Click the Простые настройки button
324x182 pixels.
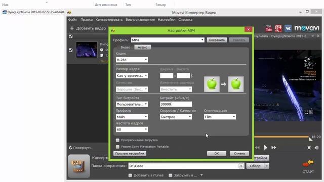(130, 154)
